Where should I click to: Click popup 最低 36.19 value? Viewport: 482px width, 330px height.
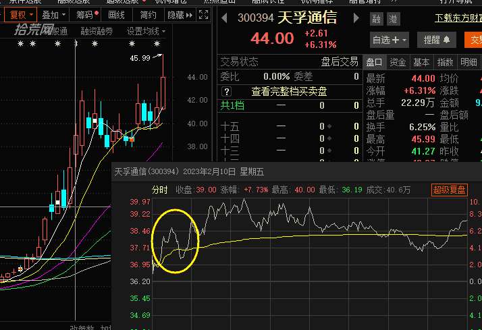[x=352, y=190]
